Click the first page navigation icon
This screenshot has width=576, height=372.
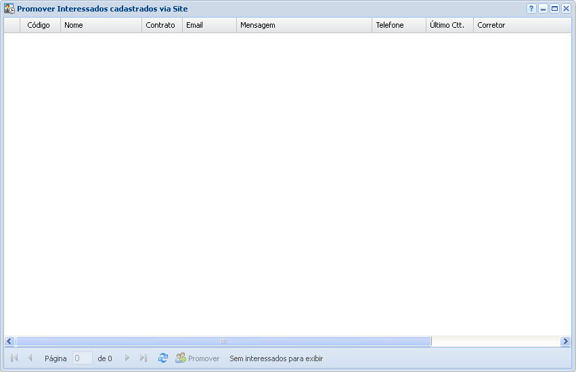click(14, 358)
